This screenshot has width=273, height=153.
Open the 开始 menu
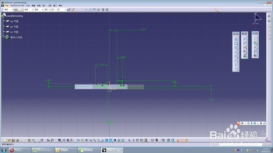point(7,5)
